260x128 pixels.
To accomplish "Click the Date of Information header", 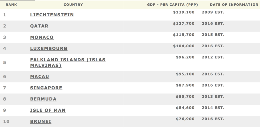I will [x=234, y=5].
